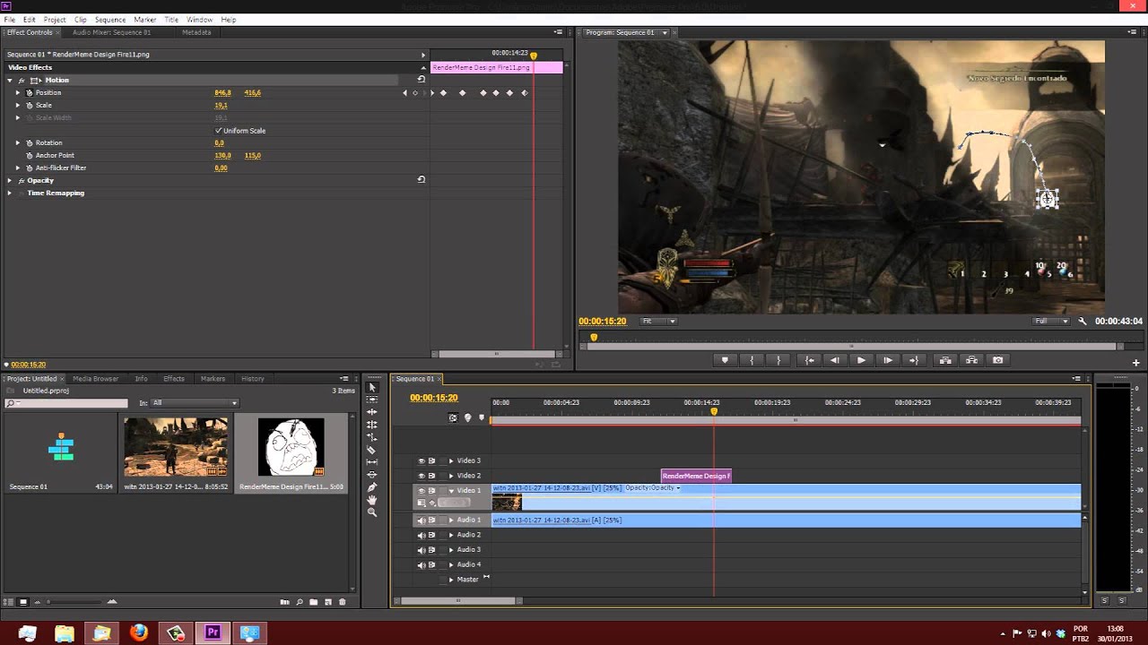Open Program monitor settings wrench

tap(1083, 321)
